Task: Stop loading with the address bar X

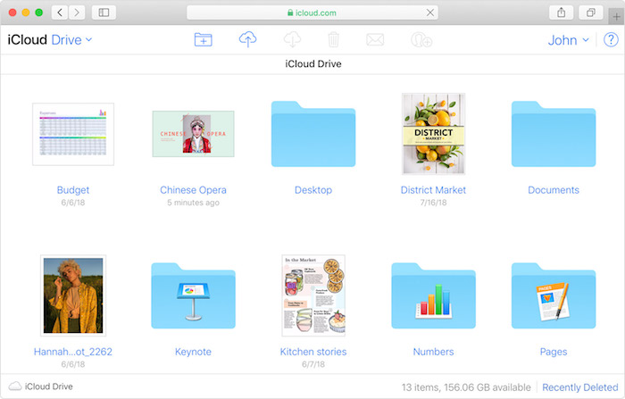Action: pyautogui.click(x=430, y=12)
